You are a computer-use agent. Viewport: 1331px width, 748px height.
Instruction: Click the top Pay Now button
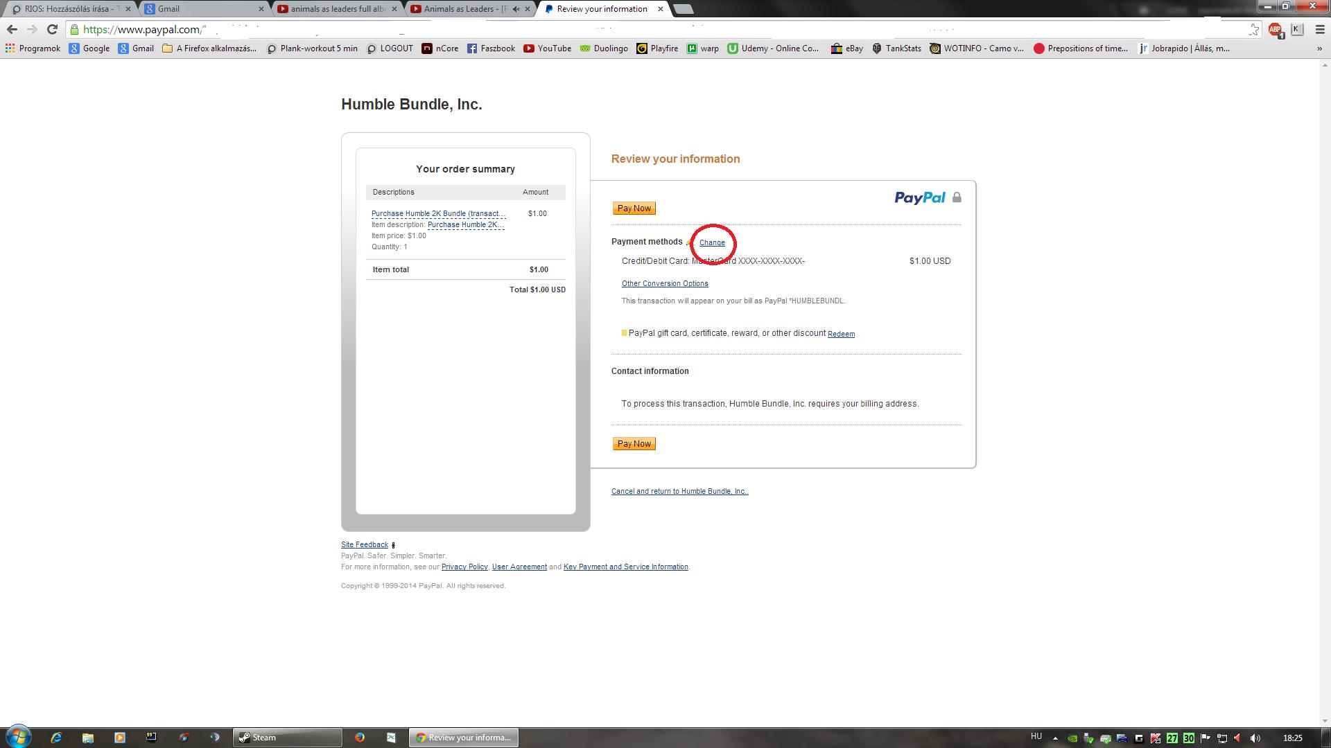tap(634, 208)
